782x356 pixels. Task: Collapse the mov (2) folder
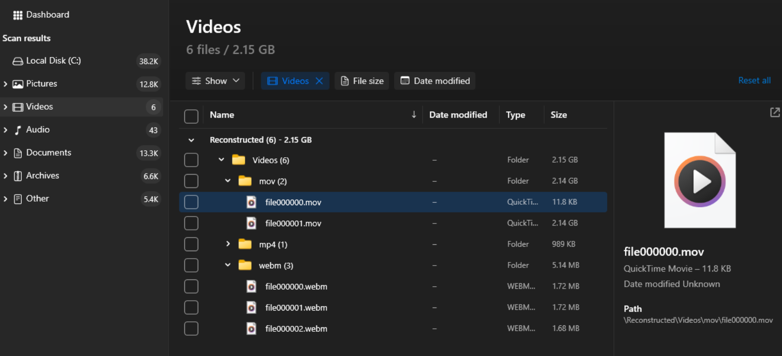[x=228, y=180]
